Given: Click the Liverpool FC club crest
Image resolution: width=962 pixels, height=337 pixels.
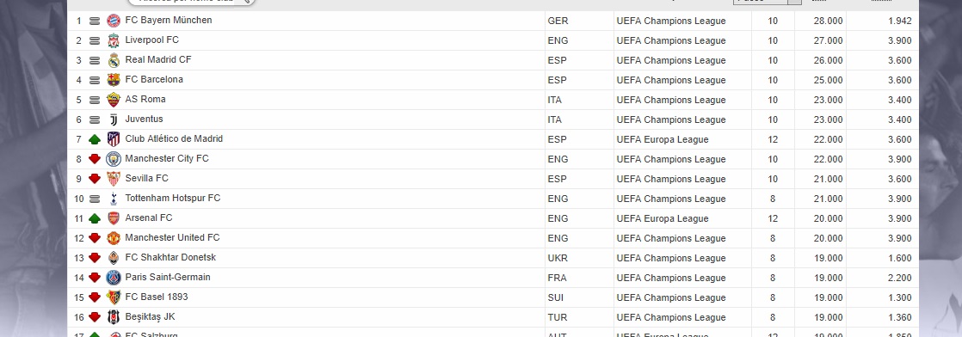Looking at the screenshot, I should point(114,40).
